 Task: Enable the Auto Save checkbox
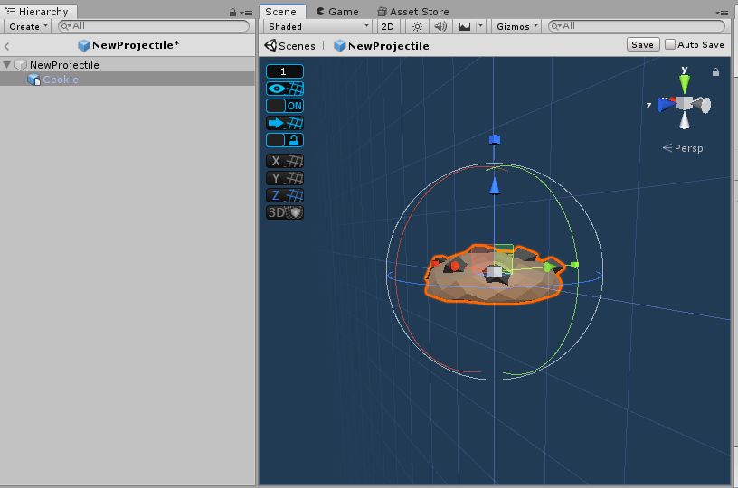point(670,44)
